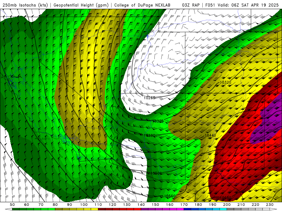
Task: Click the 190 value on the color scale
Action: coord(213,205)
